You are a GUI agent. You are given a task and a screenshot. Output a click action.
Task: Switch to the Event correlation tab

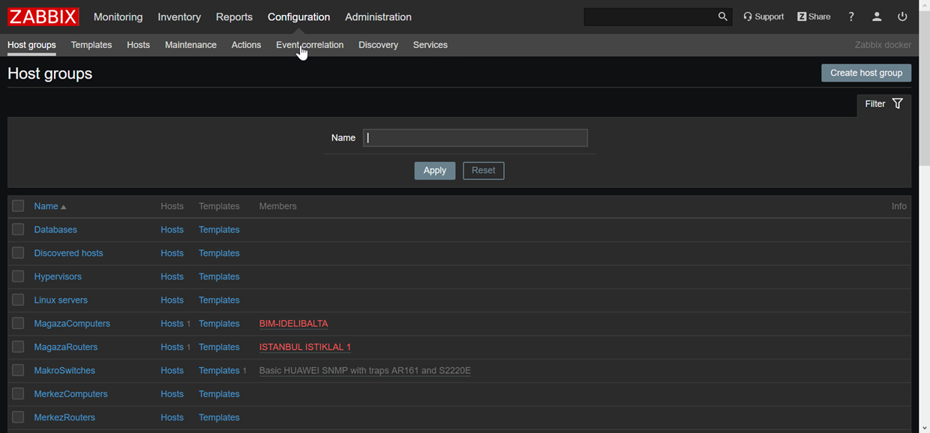point(310,45)
